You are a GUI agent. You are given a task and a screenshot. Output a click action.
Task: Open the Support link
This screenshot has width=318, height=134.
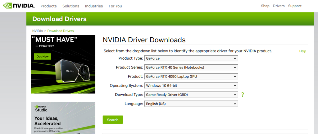[x=295, y=6]
